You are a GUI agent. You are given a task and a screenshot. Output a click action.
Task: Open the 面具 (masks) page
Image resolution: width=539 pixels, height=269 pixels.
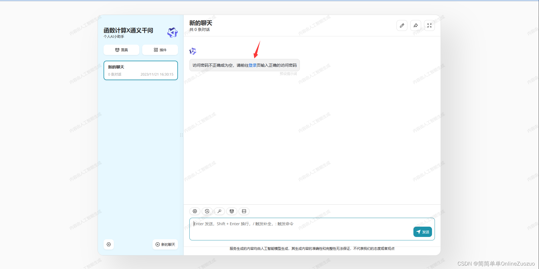121,50
